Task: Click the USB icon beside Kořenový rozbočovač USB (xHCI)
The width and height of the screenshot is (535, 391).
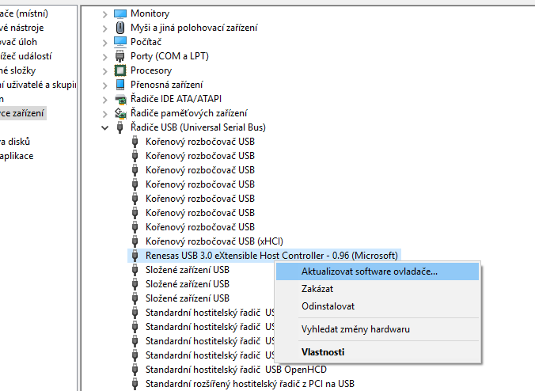Action: [x=135, y=241]
